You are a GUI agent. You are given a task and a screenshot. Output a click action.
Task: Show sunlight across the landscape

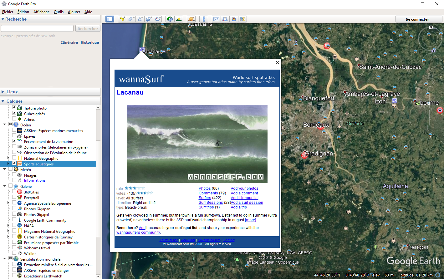pos(179,19)
